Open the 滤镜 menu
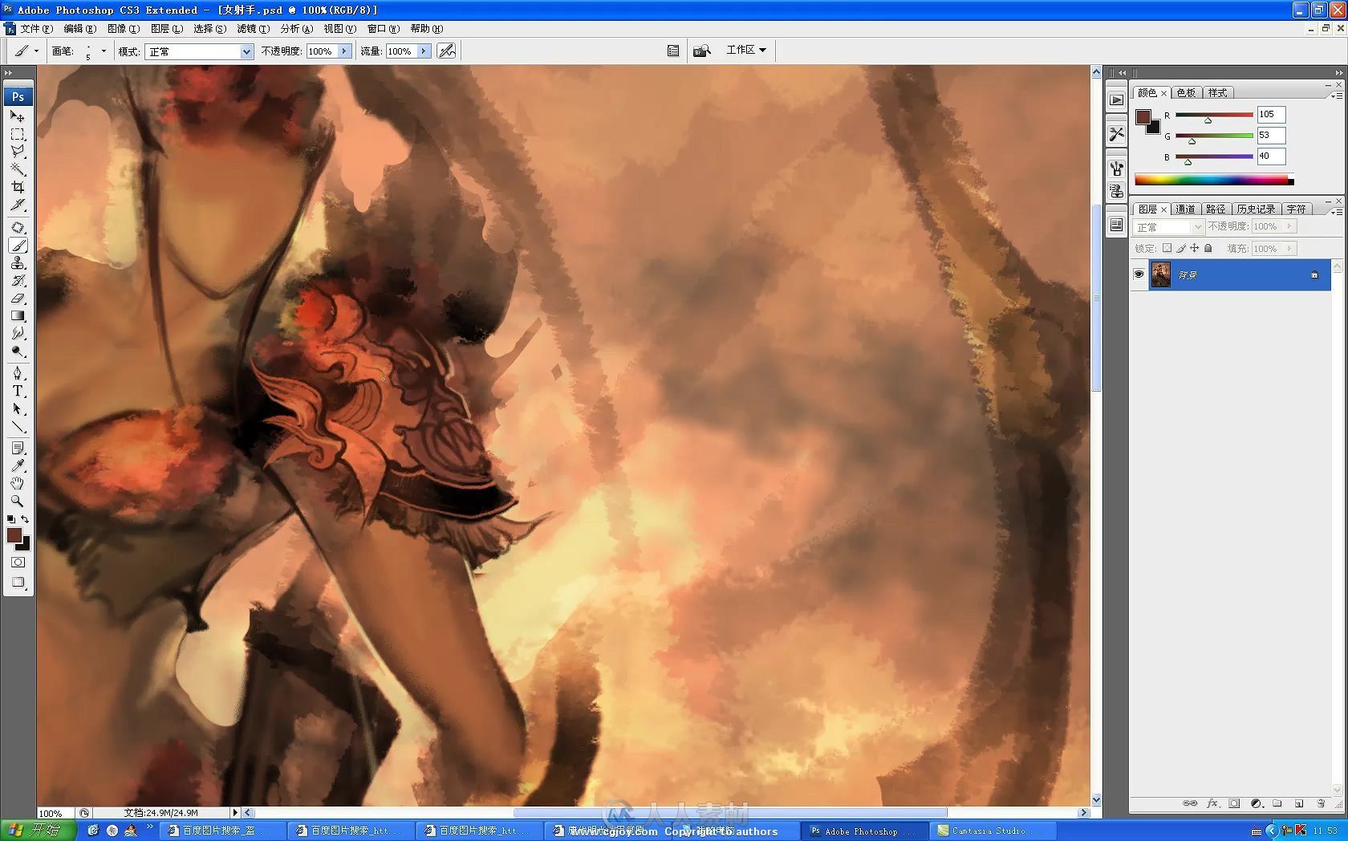Viewport: 1348px width, 841px height. [x=253, y=28]
